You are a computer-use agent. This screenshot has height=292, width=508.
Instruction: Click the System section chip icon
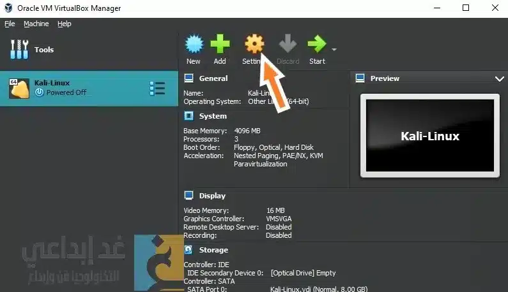click(x=189, y=116)
